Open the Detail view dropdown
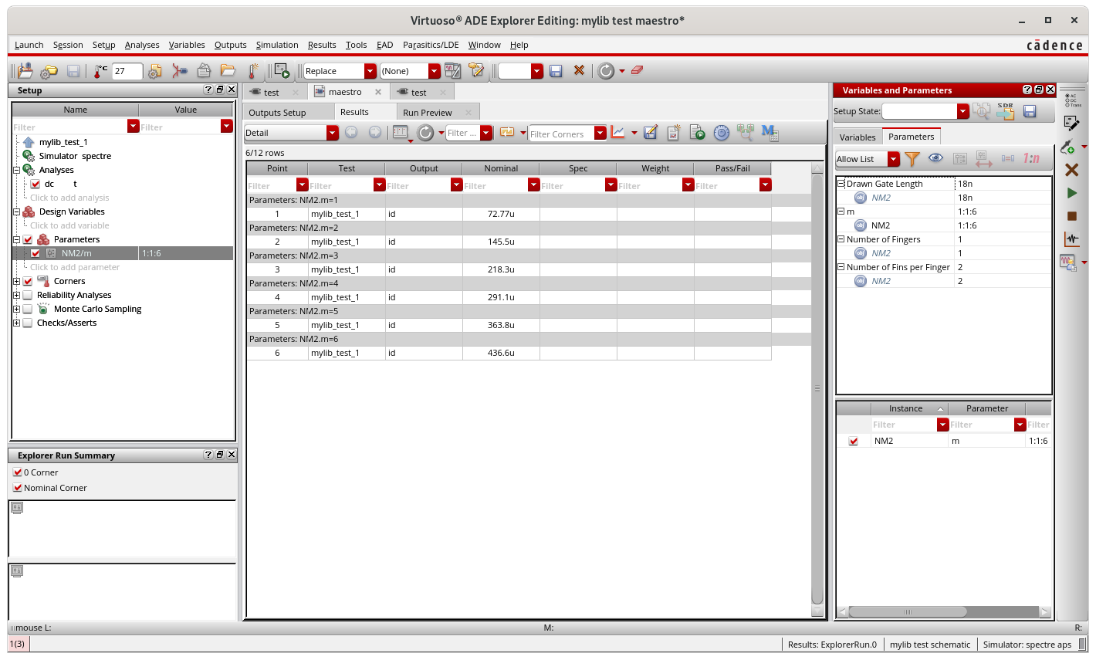 332,133
